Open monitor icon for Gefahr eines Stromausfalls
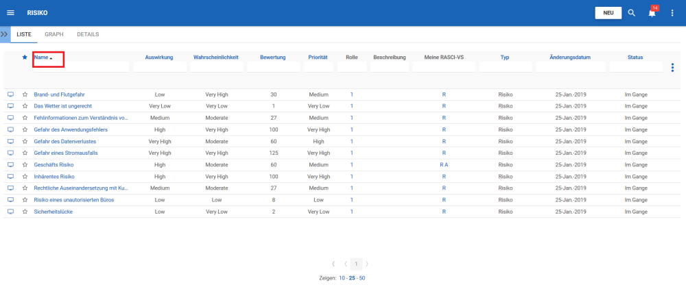686x287 pixels. pyautogui.click(x=11, y=153)
